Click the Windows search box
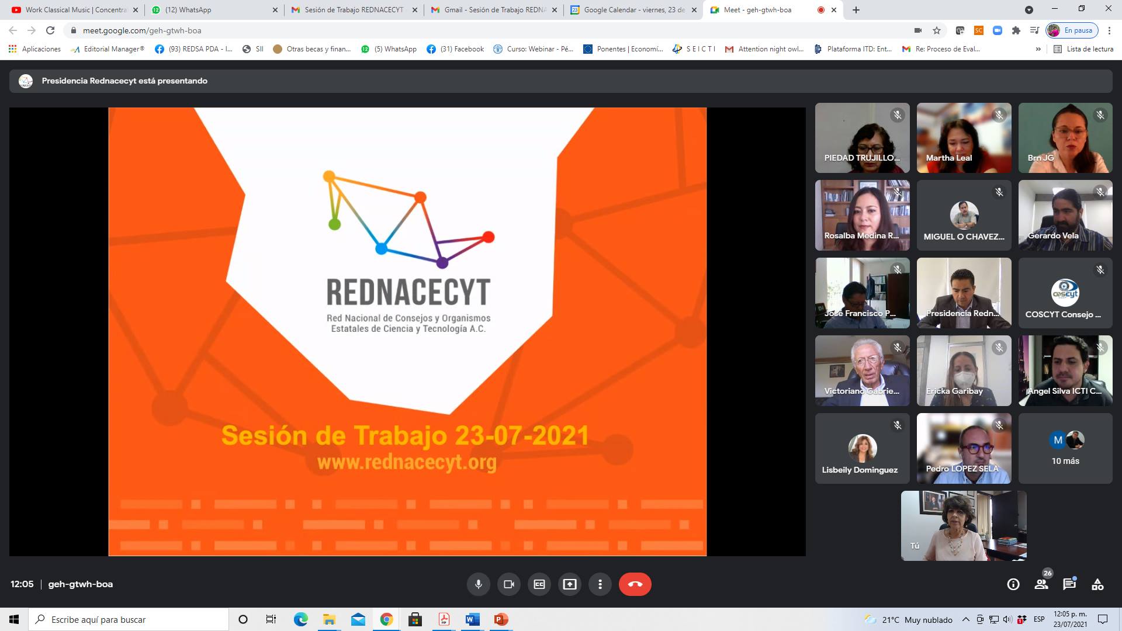This screenshot has height=631, width=1122. (x=129, y=619)
